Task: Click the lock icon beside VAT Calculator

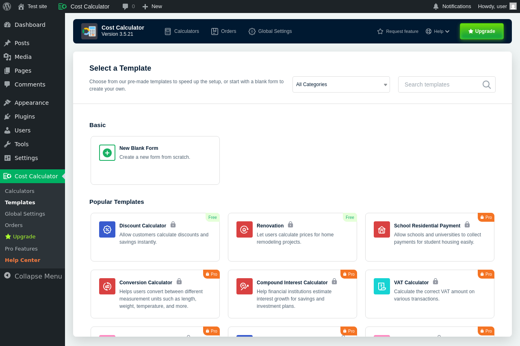Action: [x=435, y=281]
